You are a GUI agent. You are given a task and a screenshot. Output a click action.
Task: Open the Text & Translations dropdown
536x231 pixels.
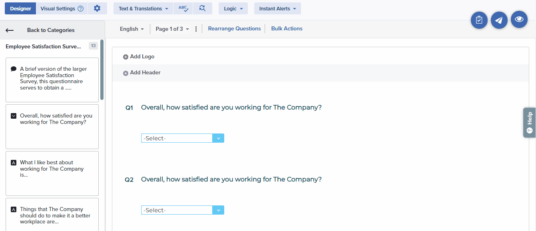pyautogui.click(x=143, y=8)
